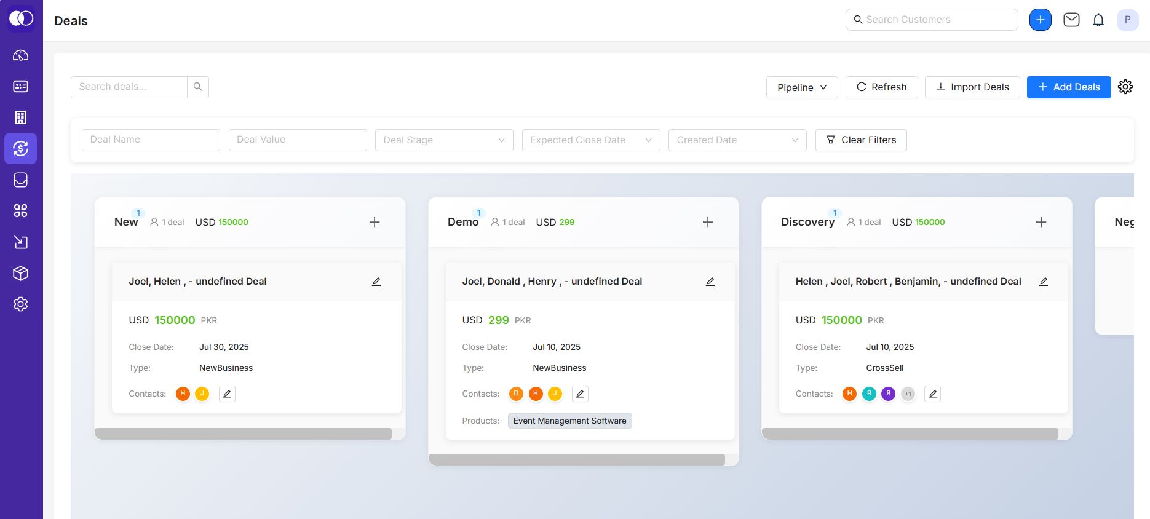Viewport: 1150px width, 519px height.
Task: Edit contacts on the Demo deal card
Action: point(580,394)
